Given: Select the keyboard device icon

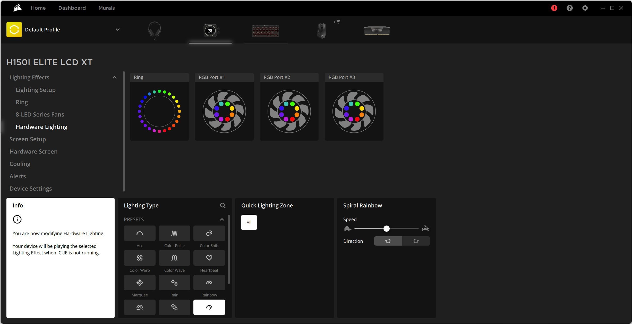Looking at the screenshot, I should tap(266, 31).
